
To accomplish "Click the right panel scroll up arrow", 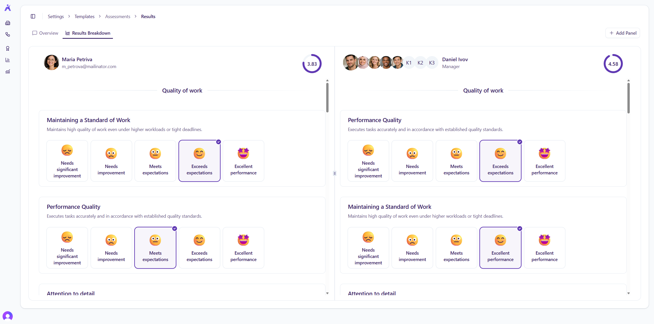I will point(628,81).
